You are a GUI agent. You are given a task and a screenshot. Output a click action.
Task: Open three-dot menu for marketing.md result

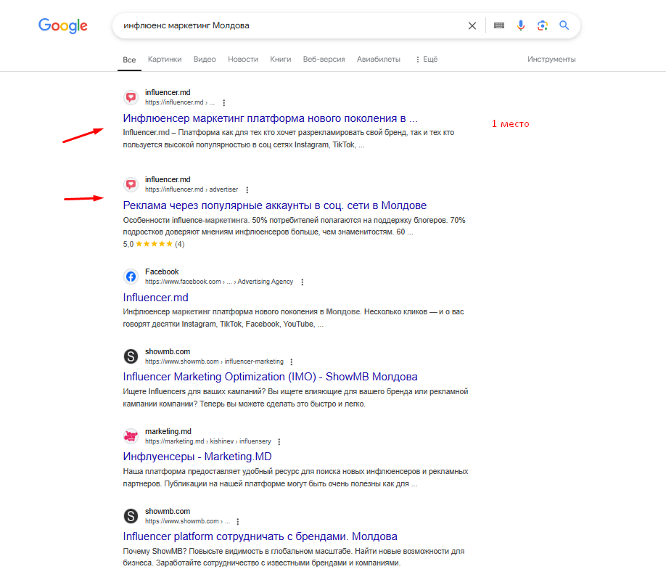click(x=279, y=441)
